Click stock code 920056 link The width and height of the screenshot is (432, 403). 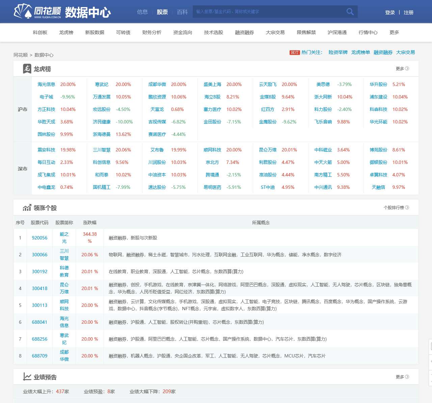click(x=39, y=238)
